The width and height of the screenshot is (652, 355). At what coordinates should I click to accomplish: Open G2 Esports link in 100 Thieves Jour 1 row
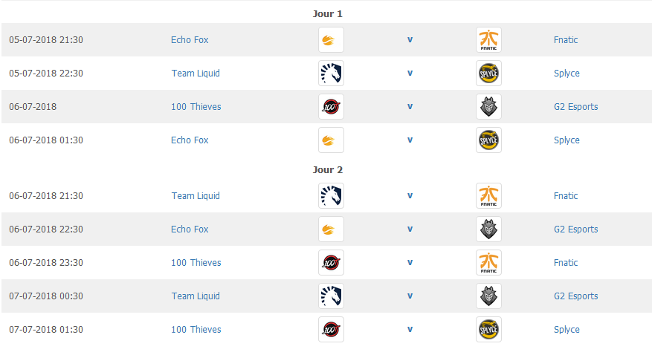pos(575,107)
